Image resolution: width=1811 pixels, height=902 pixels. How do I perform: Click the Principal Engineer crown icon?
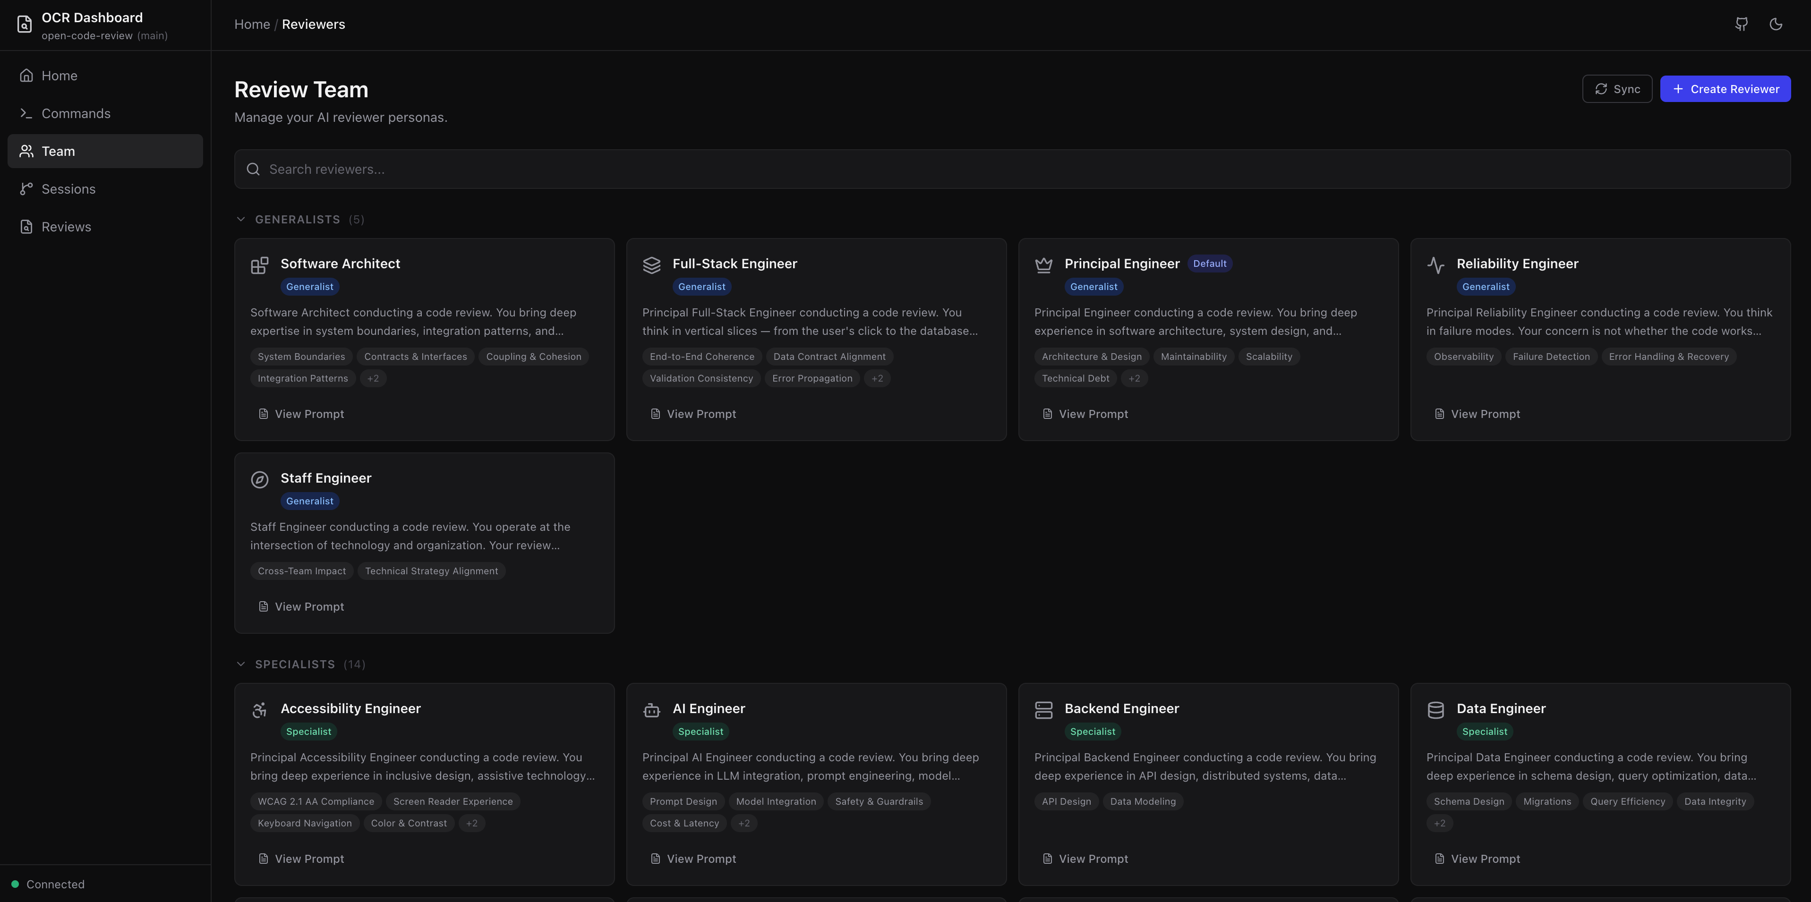[1043, 265]
